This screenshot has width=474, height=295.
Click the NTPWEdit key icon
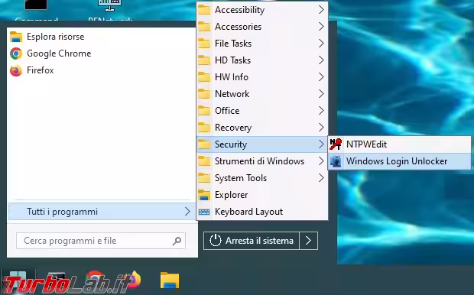336,144
